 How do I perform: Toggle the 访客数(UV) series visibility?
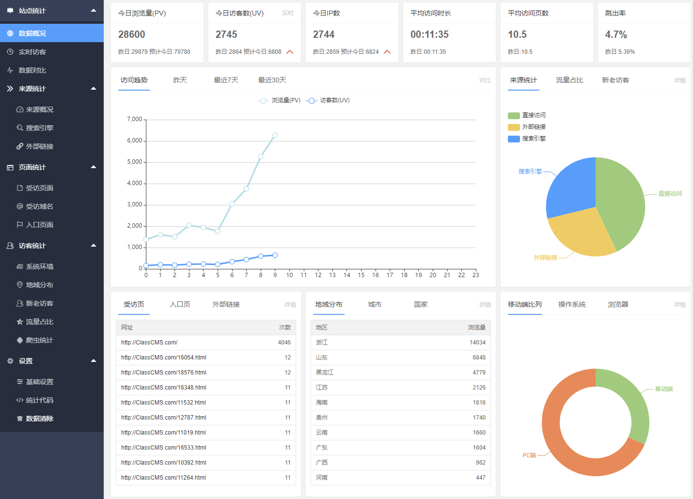[x=328, y=100]
